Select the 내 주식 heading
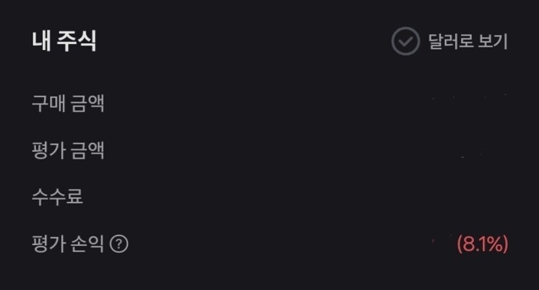The height and width of the screenshot is (290, 539). pyautogui.click(x=64, y=42)
